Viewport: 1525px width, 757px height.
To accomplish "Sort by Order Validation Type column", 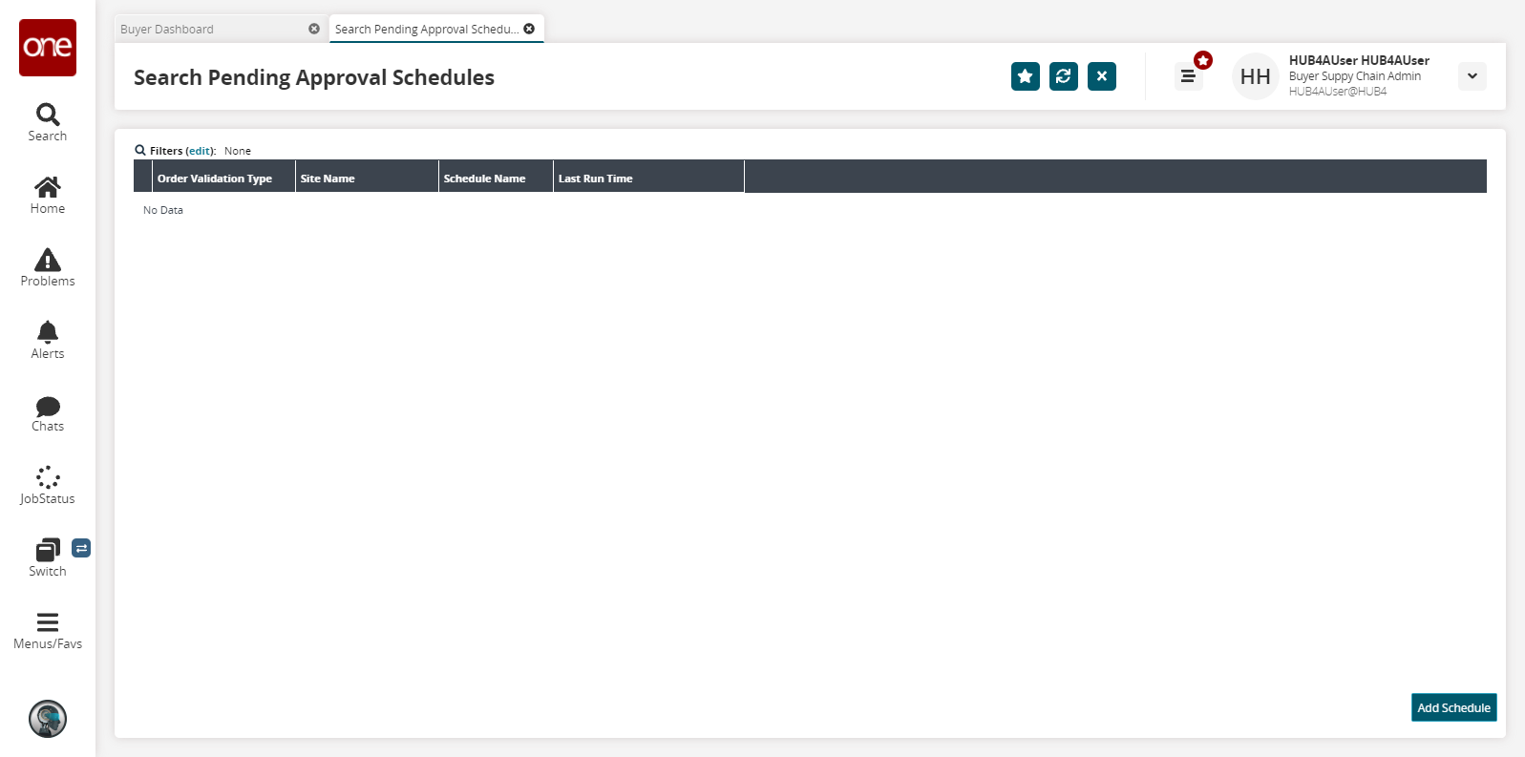I will click(224, 178).
